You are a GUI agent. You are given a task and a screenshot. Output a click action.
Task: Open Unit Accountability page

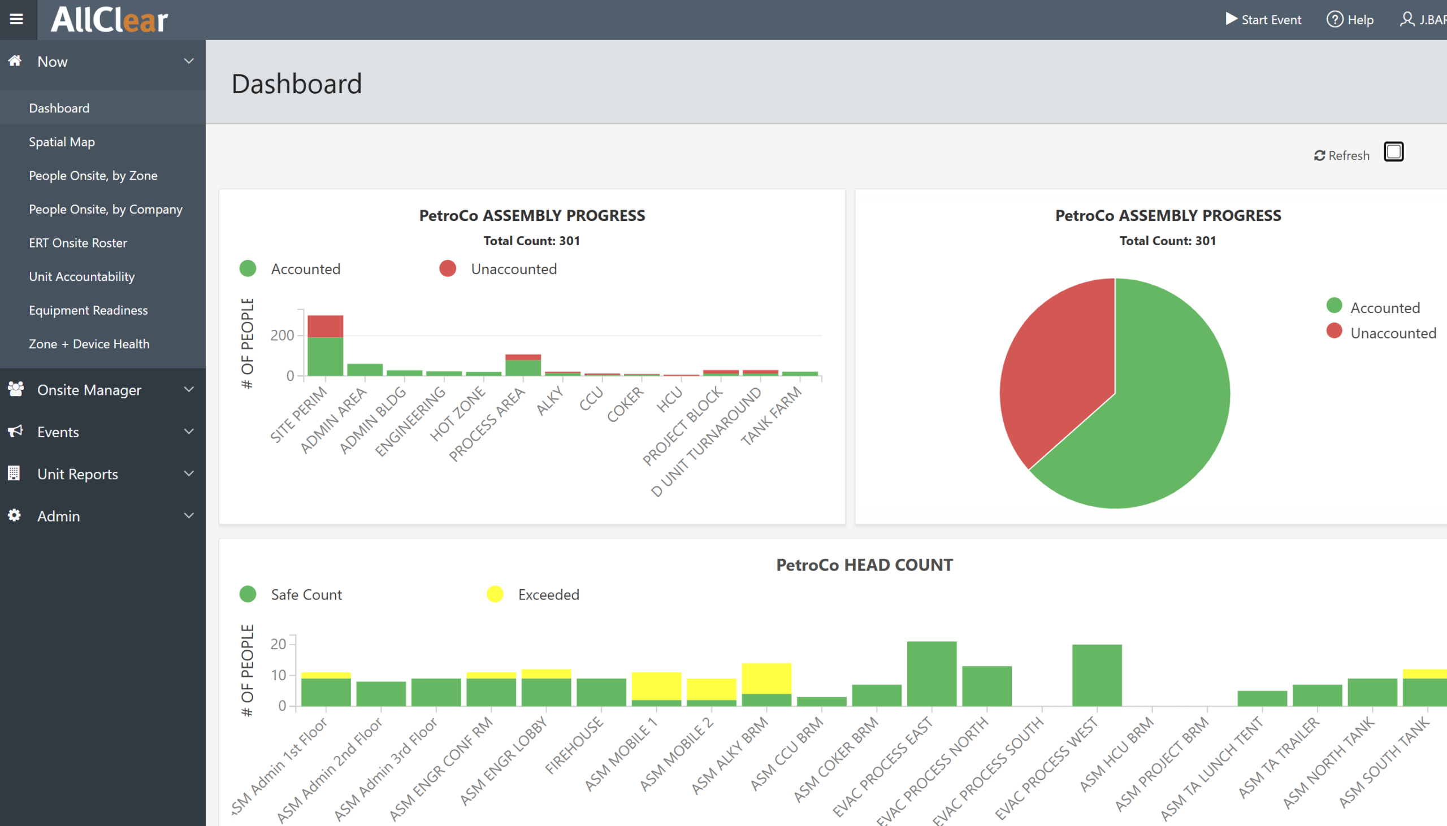(x=103, y=276)
